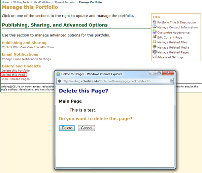
Task: Open Manage Related Media link
Action: click(173, 48)
